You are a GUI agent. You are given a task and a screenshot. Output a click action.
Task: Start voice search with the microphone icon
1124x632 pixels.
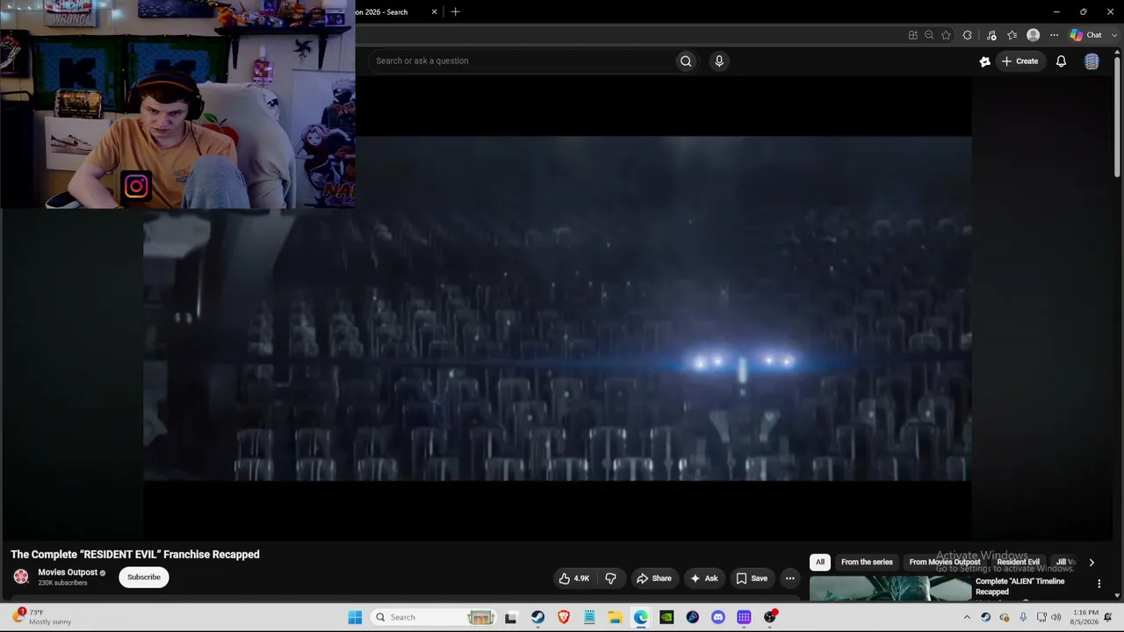719,61
